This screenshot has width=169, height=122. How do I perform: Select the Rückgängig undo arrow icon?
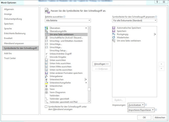coord(114,34)
